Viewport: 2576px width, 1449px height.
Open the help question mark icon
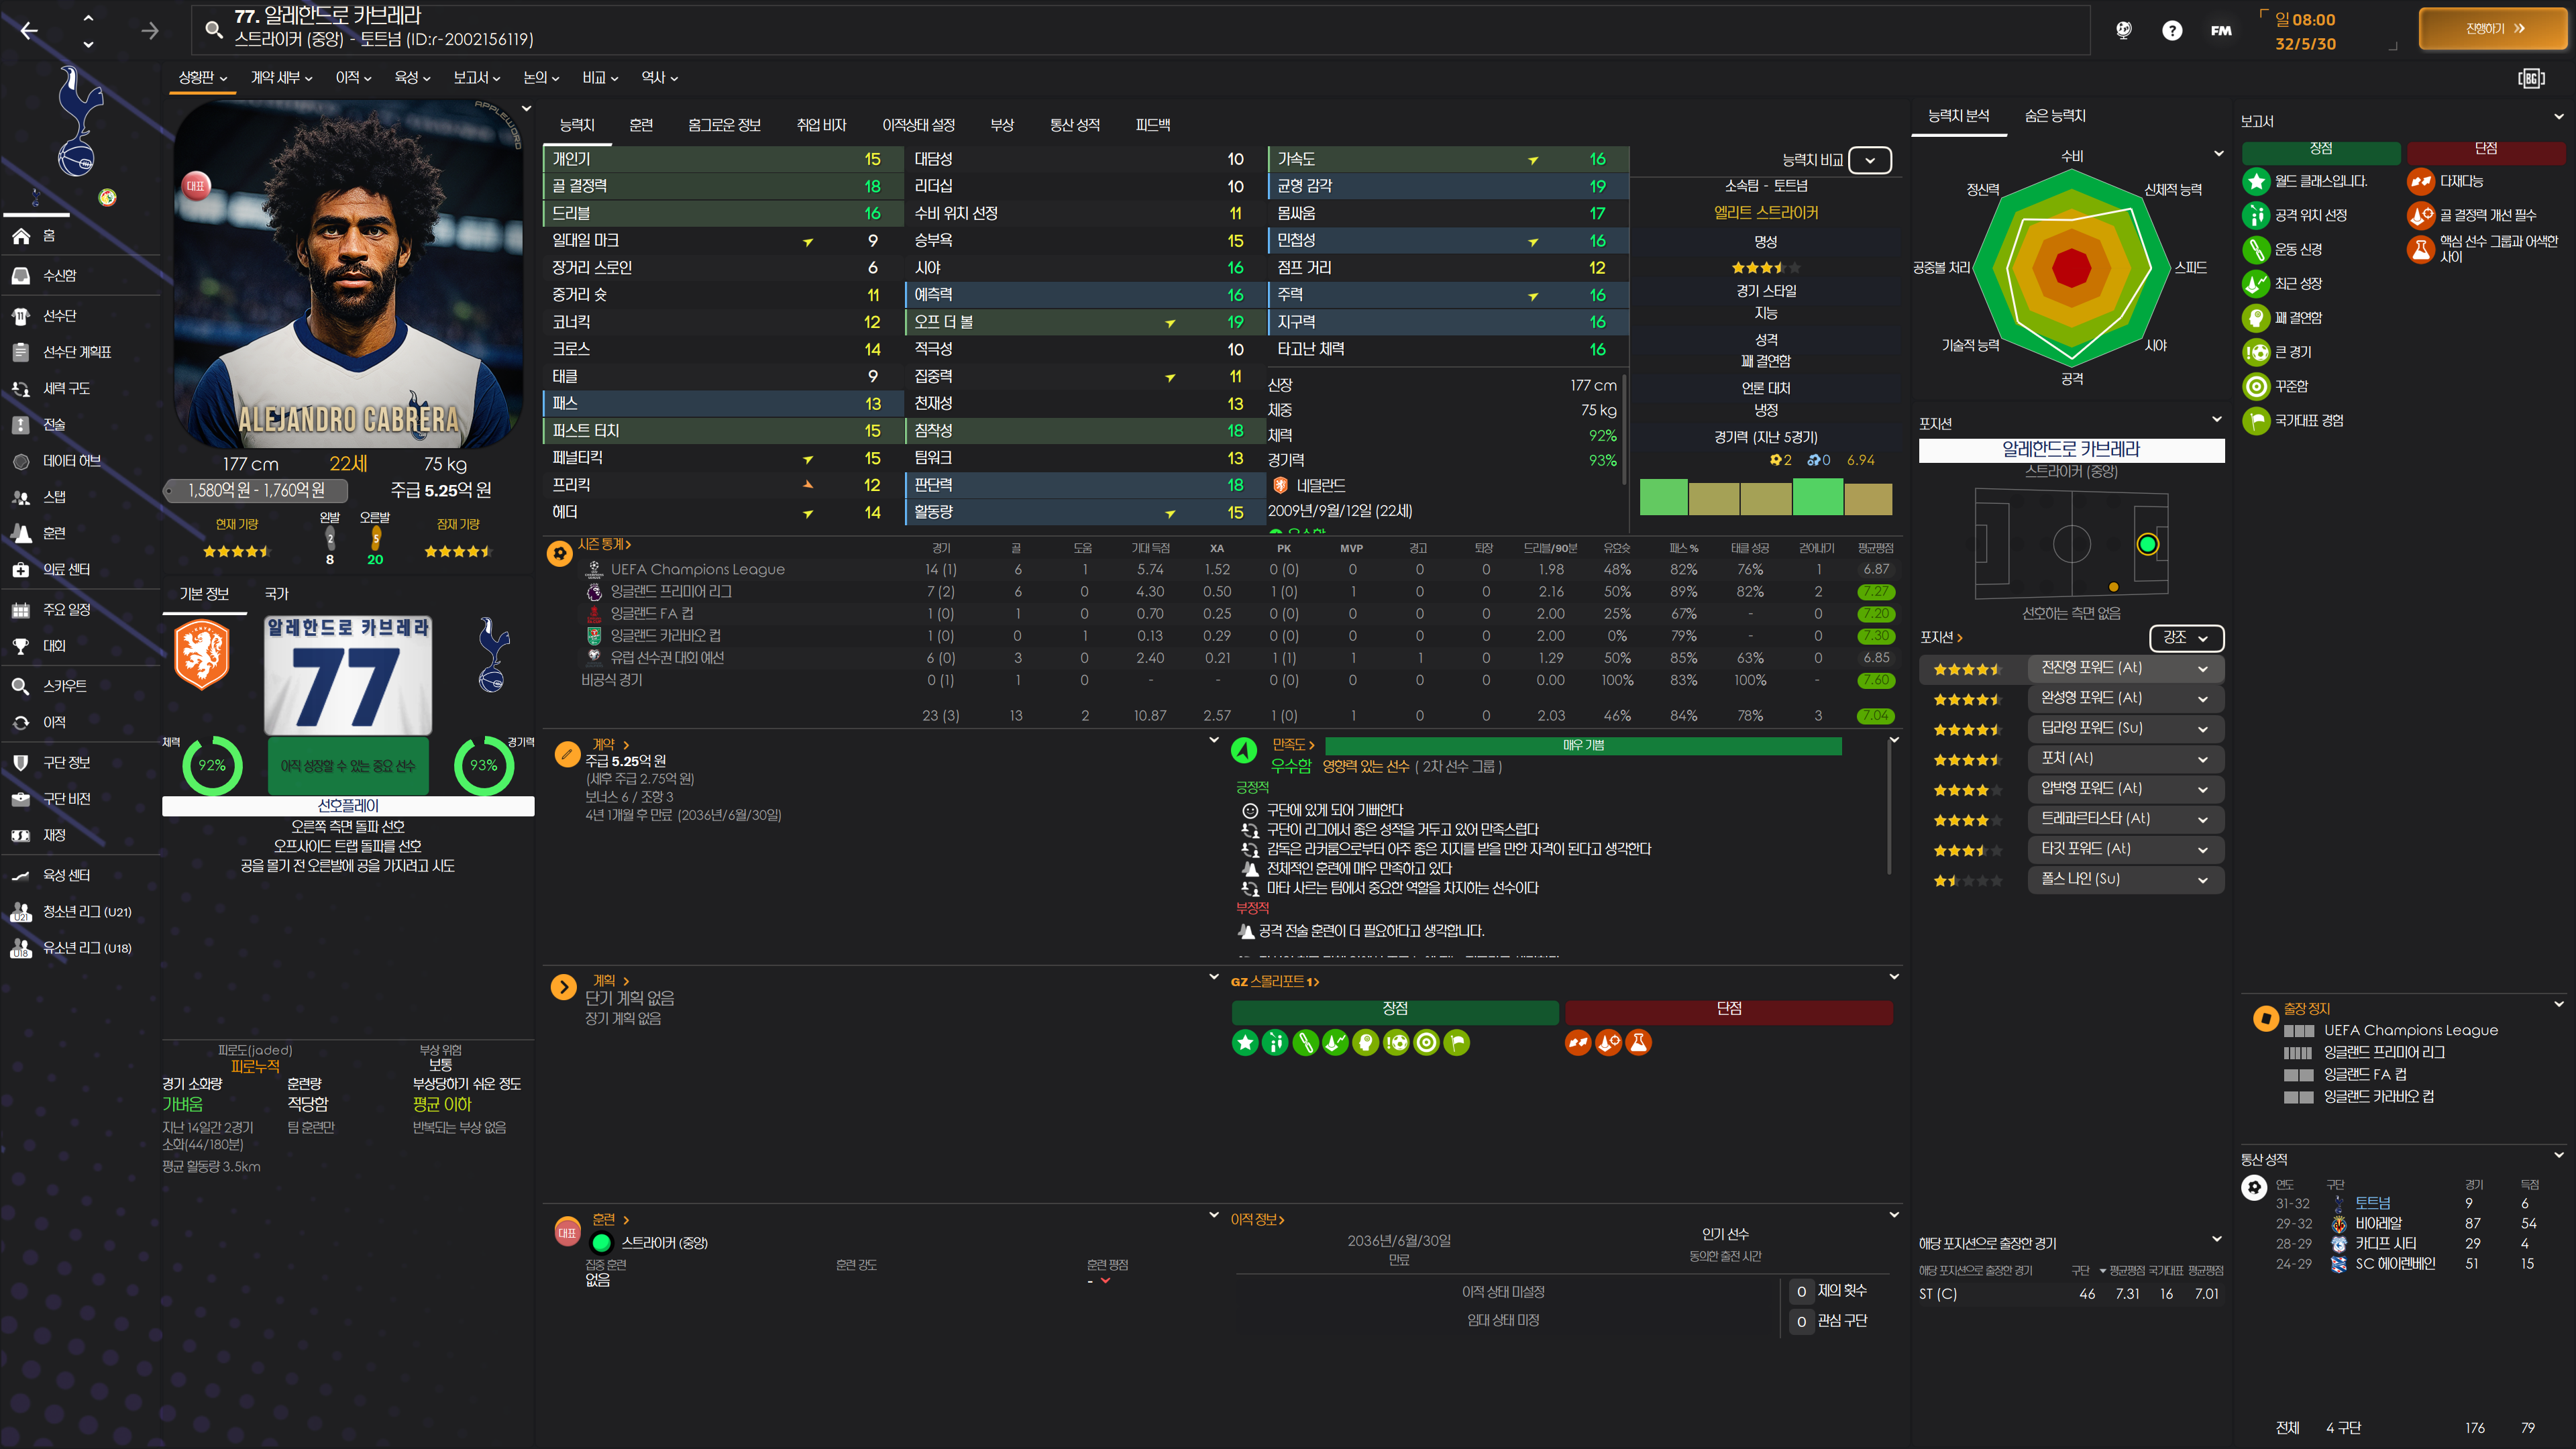pos(2171,31)
